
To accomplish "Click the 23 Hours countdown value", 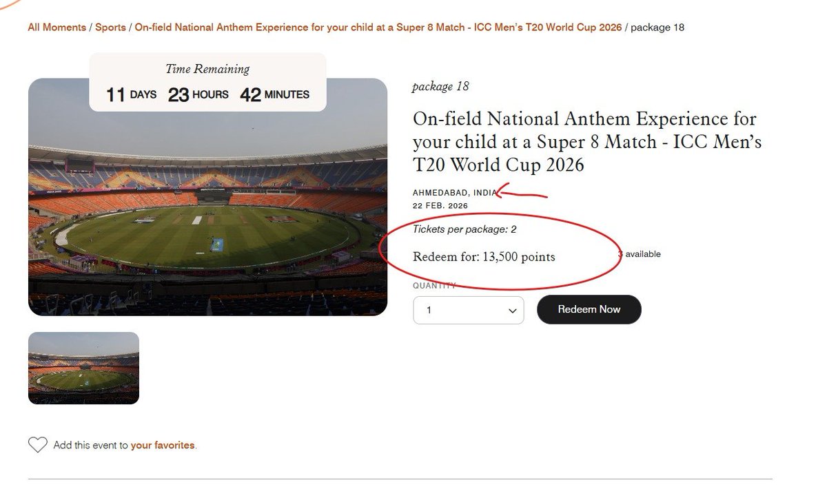I will (x=198, y=94).
